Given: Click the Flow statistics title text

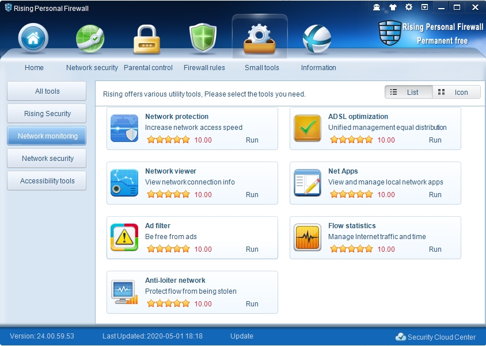Looking at the screenshot, I should click(x=352, y=226).
